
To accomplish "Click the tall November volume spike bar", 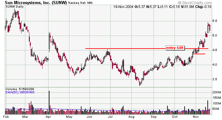I will (x=208, y=107).
